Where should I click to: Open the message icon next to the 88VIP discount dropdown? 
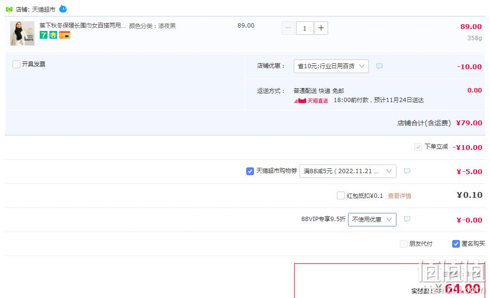click(x=407, y=219)
